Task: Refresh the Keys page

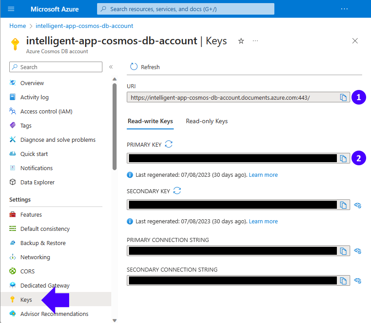Action: (145, 67)
